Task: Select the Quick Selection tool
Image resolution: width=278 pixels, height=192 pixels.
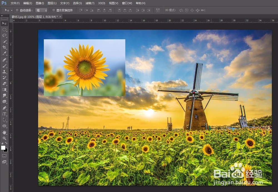Action: point(4,41)
